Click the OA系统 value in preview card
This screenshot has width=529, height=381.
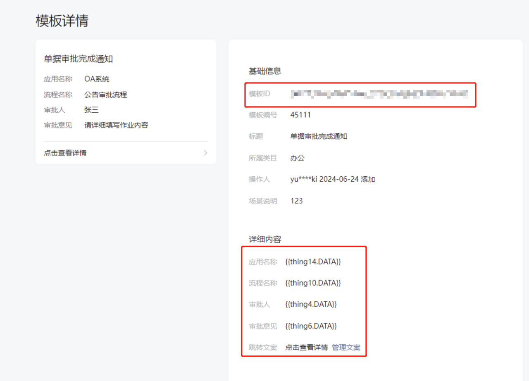point(97,79)
